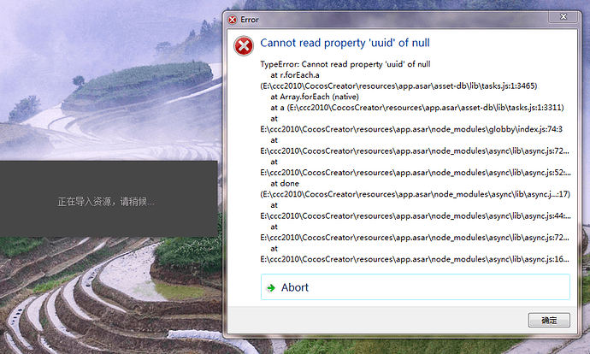Screen dimensions: 590x354
Task: Select the tasks.js:1:3311 stack line
Action: coord(417,108)
